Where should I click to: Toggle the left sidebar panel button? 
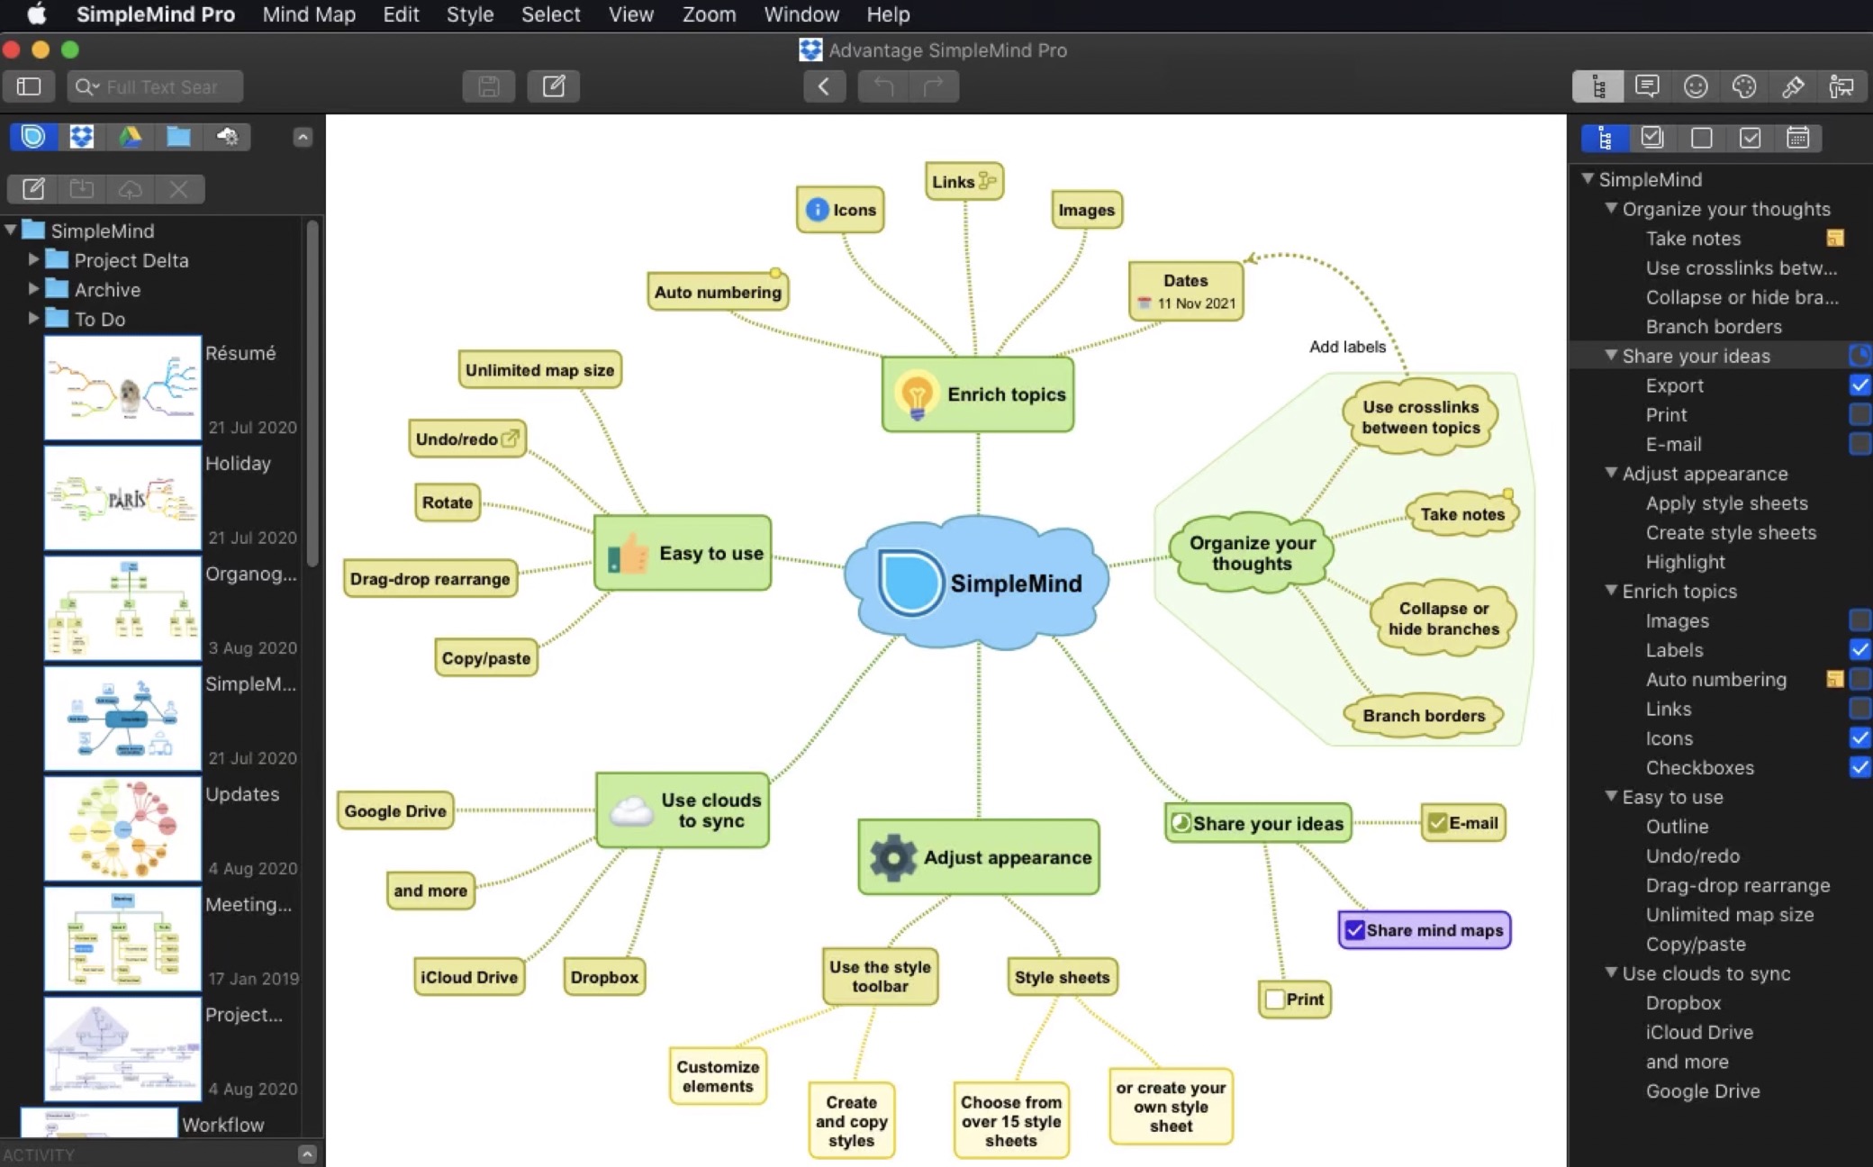click(29, 86)
